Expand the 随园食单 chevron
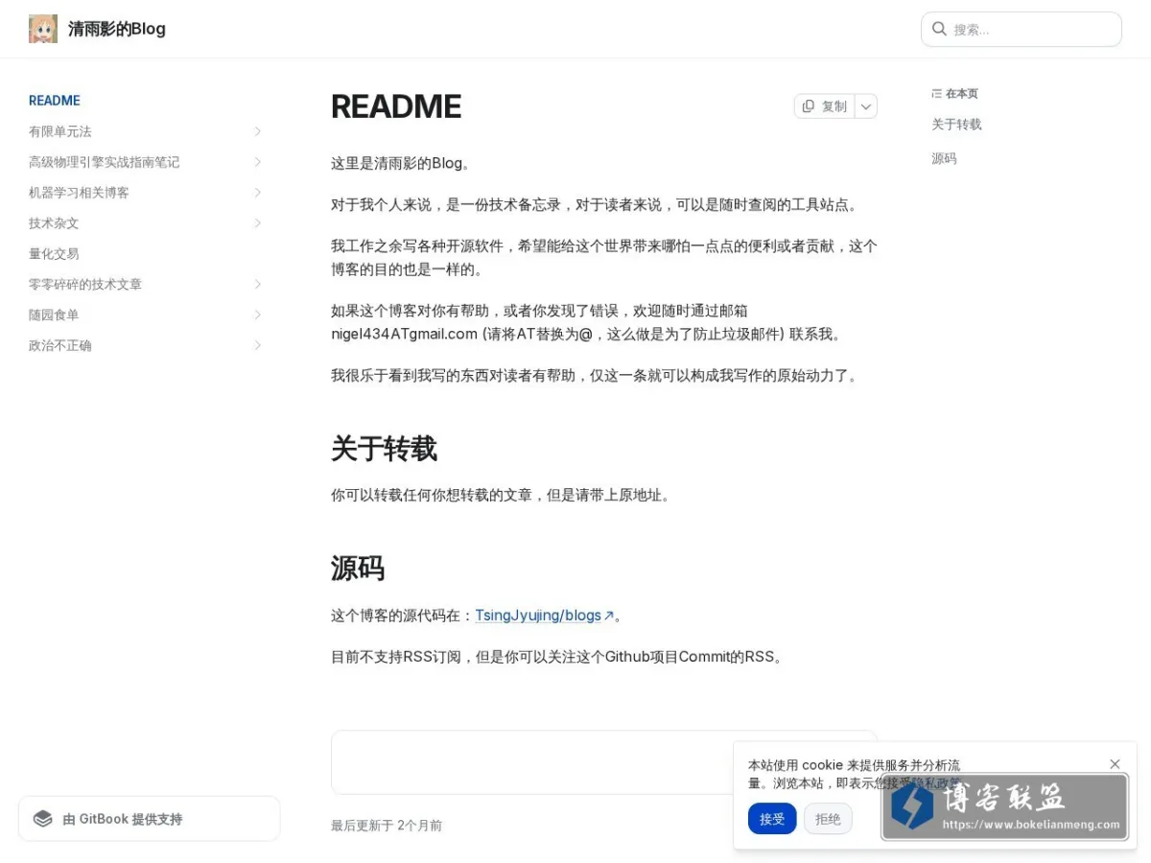 [257, 315]
